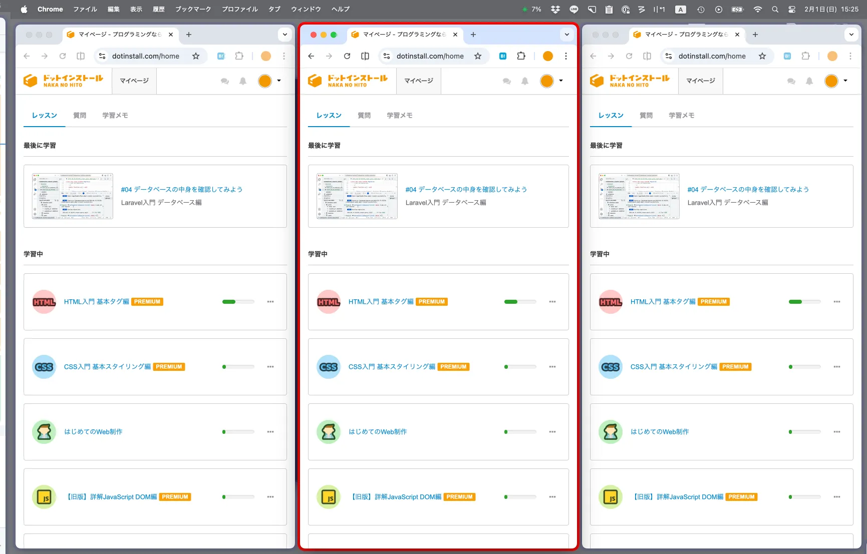Screen dimensions: 867x554
Task: Click the notification bell in middle window
Action: [x=524, y=81]
